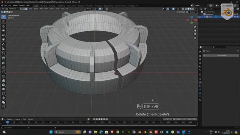
Task: Jump to the timeline start frame
Action: (94, 119)
